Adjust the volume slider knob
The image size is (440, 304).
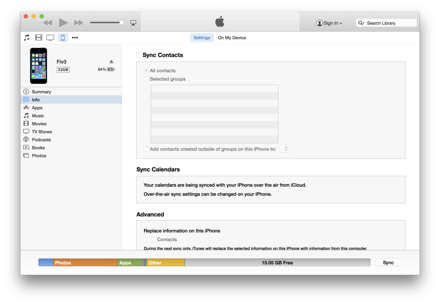pos(122,23)
